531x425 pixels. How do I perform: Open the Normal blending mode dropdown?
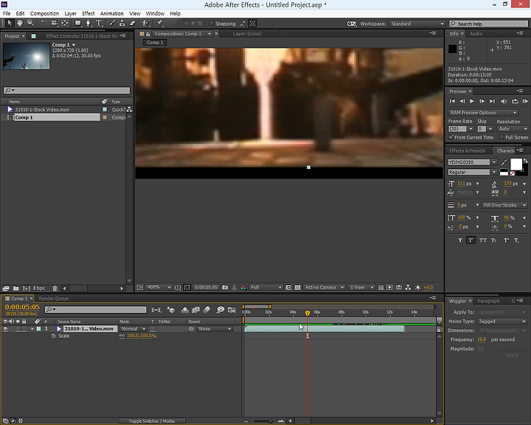[x=133, y=329]
